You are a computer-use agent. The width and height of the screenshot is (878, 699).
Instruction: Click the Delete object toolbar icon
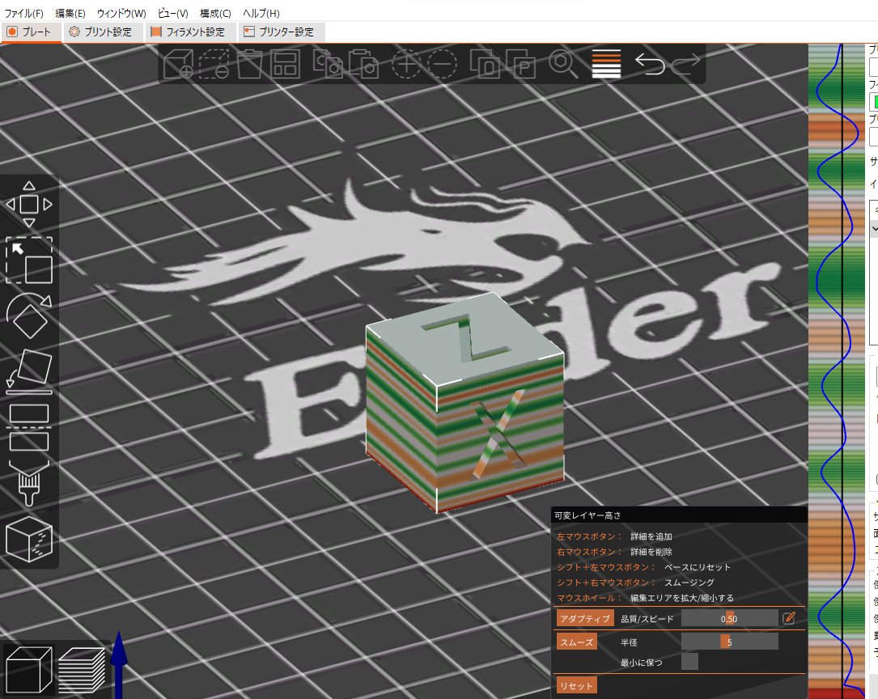[214, 64]
